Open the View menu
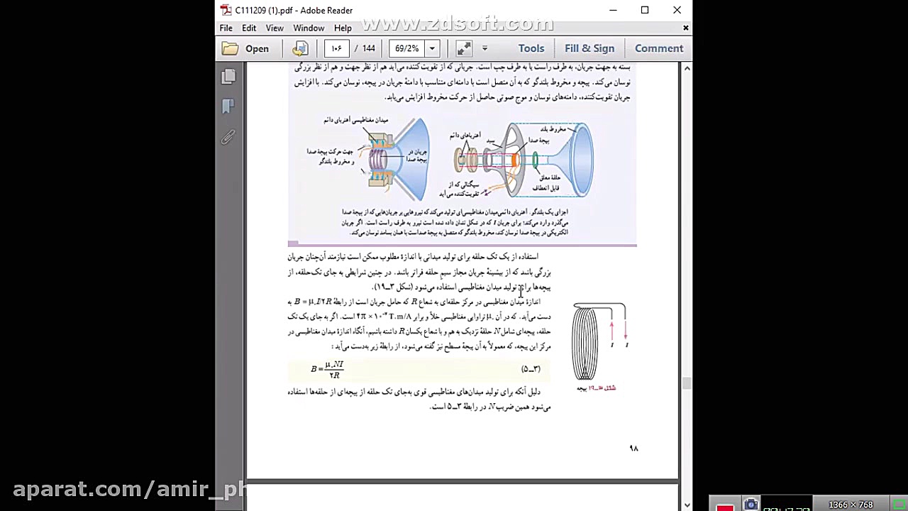Image resolution: width=908 pixels, height=511 pixels. pos(275,28)
